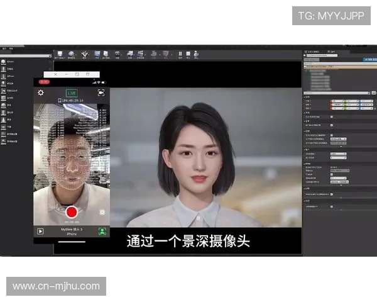
Task: Select Point Light in Place Actors list
Action: [8, 84]
